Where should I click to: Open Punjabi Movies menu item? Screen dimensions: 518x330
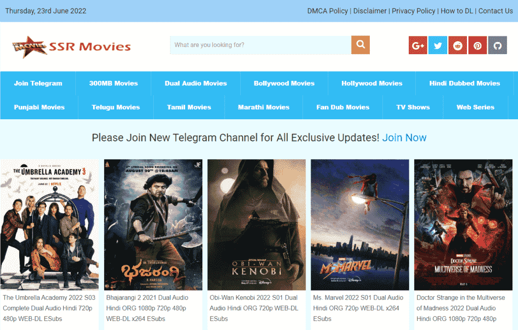click(39, 107)
